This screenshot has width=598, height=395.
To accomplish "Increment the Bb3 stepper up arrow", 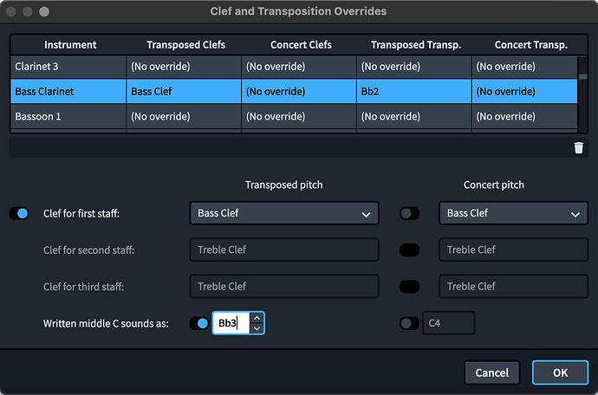I will point(256,318).
